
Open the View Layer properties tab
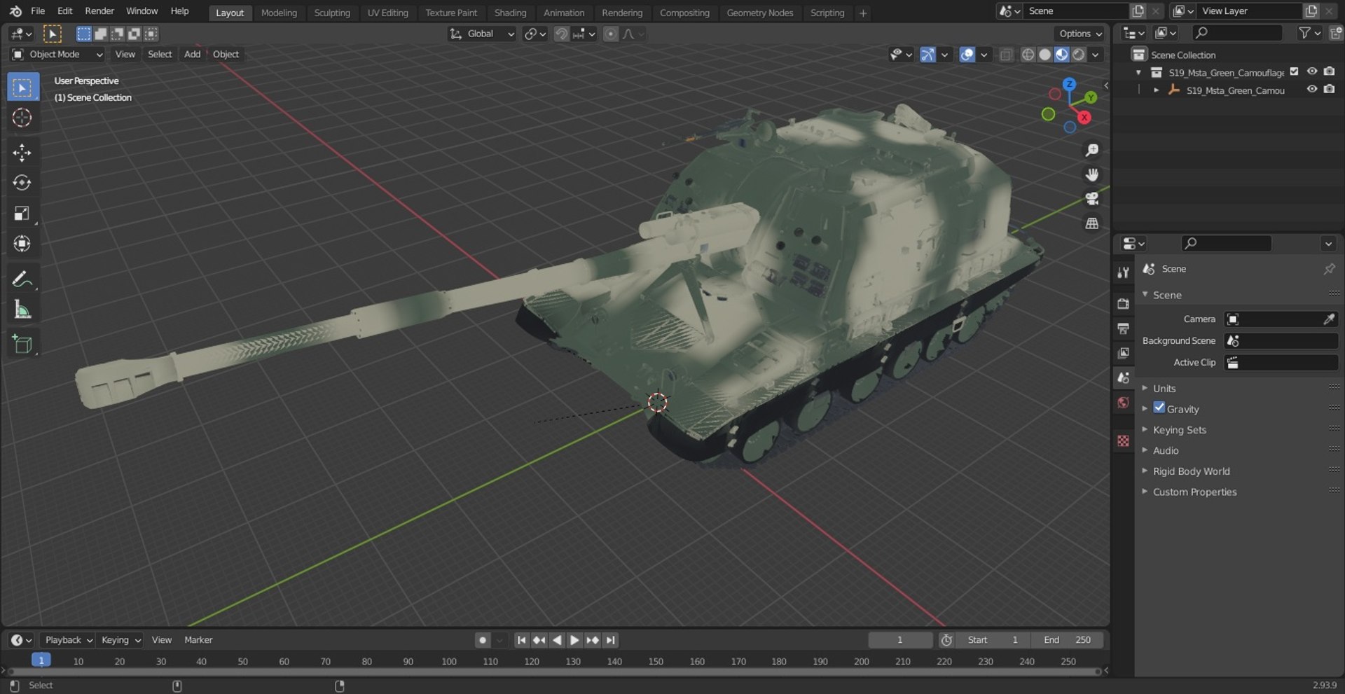(1124, 352)
